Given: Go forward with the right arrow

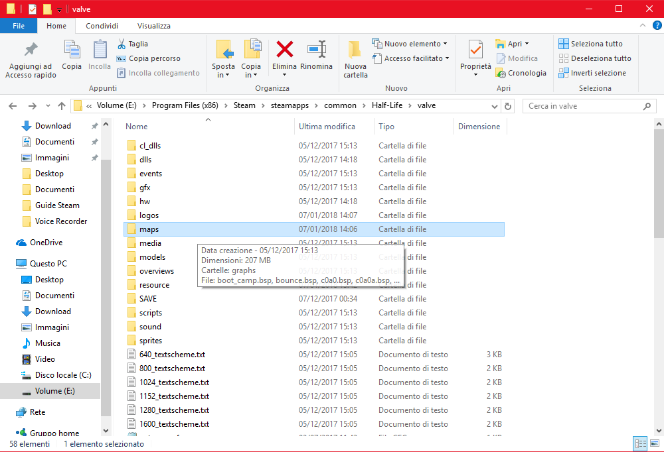Looking at the screenshot, I should tap(32, 105).
